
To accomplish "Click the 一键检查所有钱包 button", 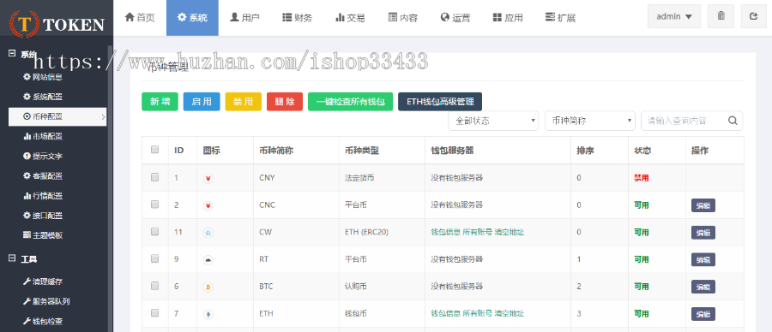I will [x=351, y=102].
